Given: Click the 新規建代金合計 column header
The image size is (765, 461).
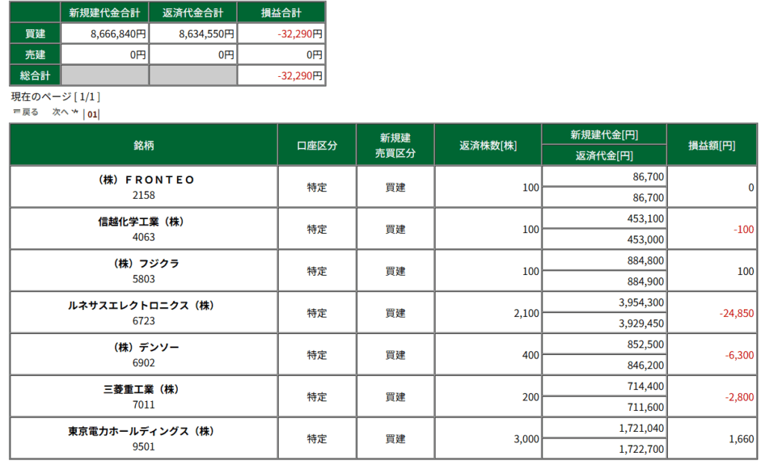Looking at the screenshot, I should click(x=105, y=13).
